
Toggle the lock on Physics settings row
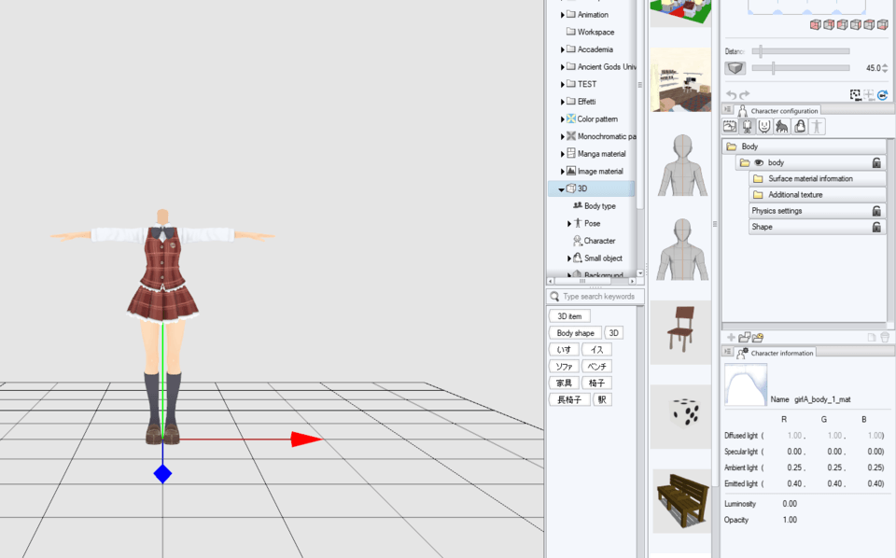876,211
